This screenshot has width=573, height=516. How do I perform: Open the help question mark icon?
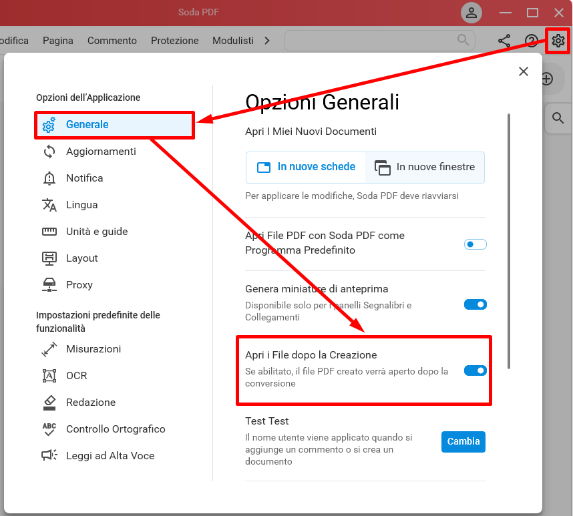pyautogui.click(x=532, y=41)
